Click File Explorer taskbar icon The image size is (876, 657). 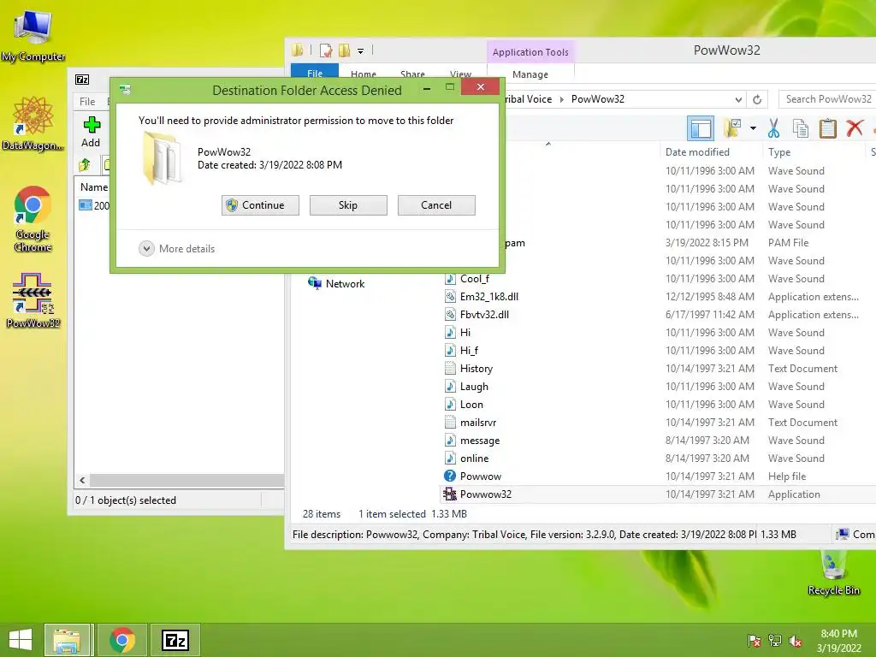[x=67, y=640]
